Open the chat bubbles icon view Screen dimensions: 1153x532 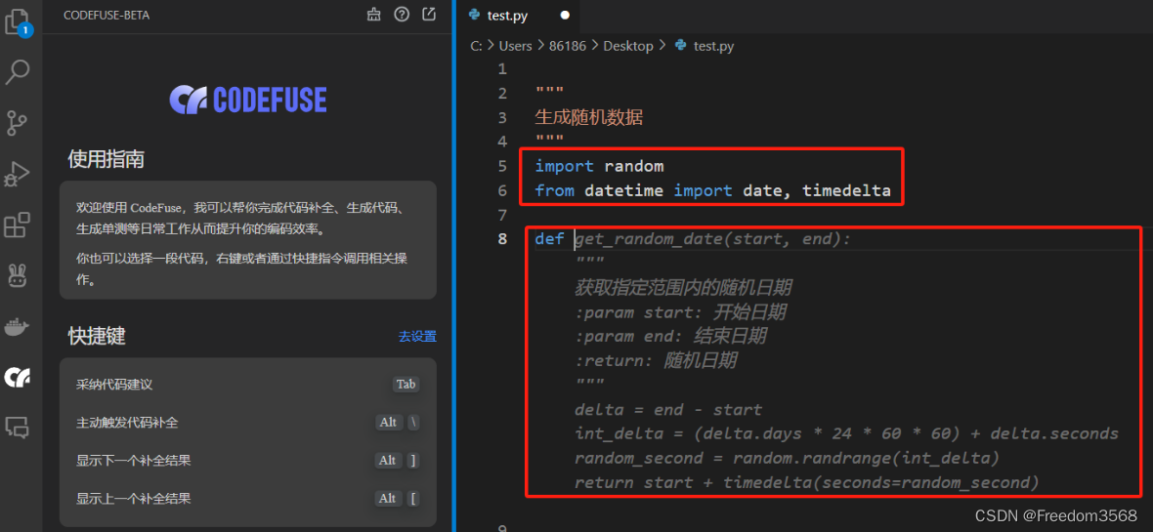click(x=17, y=427)
